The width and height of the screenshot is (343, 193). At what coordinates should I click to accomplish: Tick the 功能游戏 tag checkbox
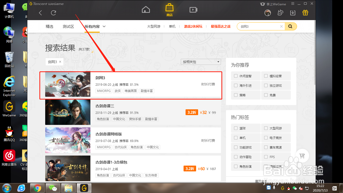pyautogui.click(x=236, y=147)
